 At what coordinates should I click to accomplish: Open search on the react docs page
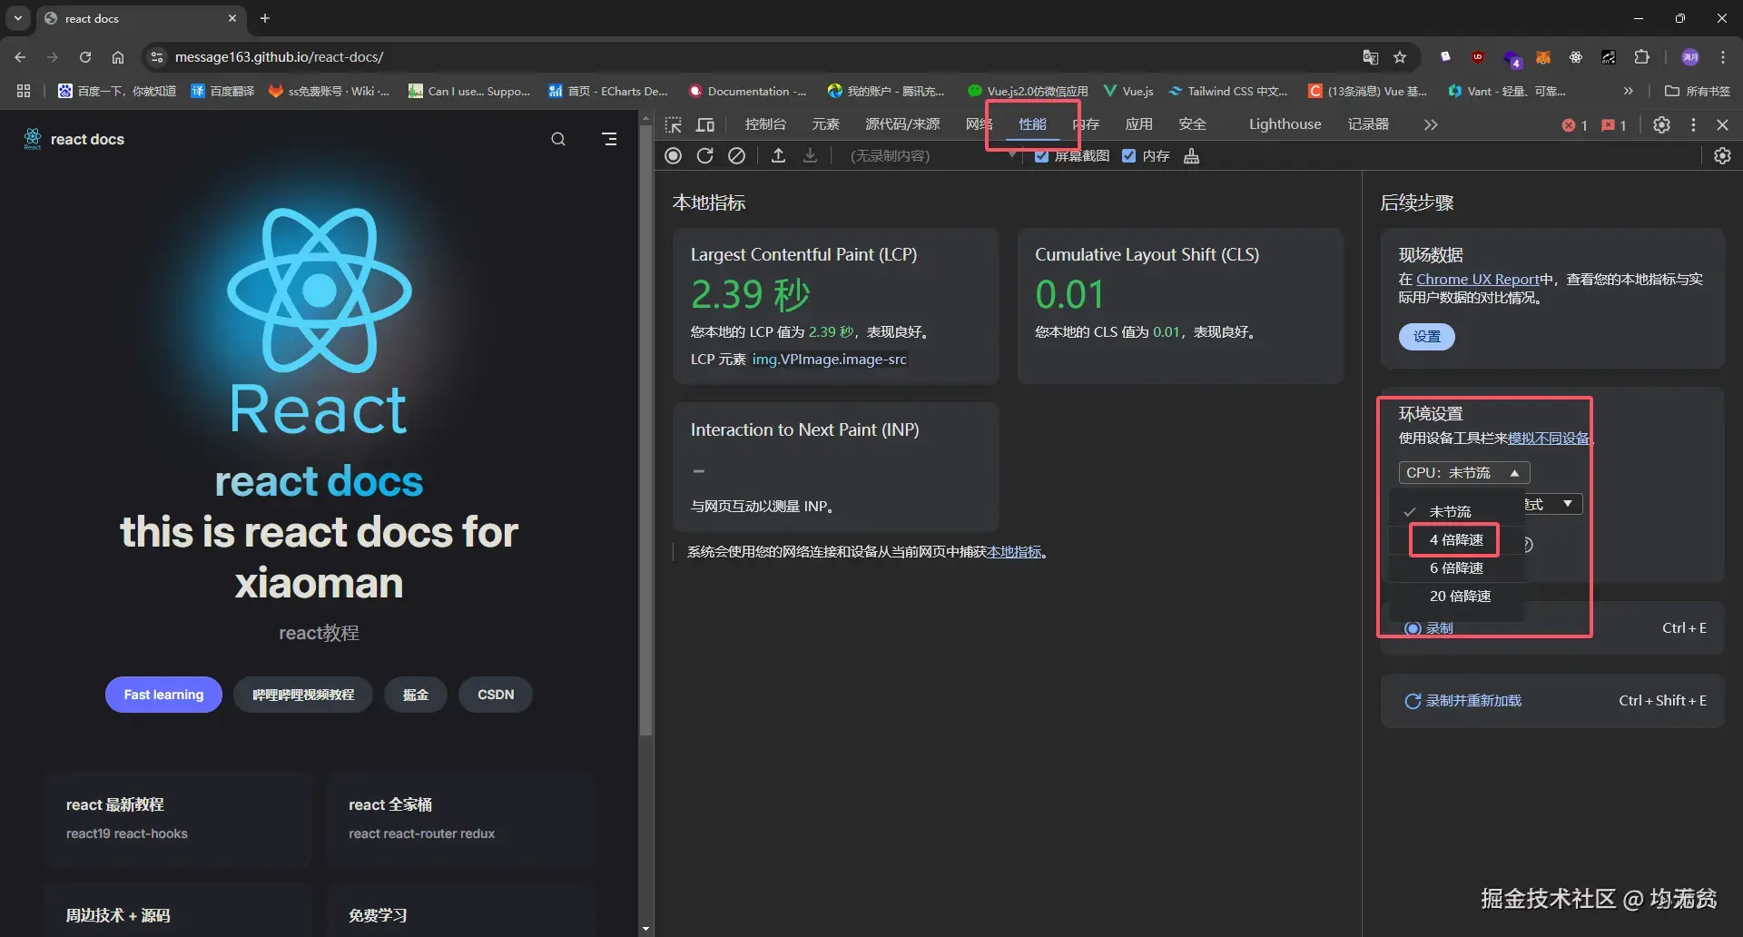(x=558, y=139)
